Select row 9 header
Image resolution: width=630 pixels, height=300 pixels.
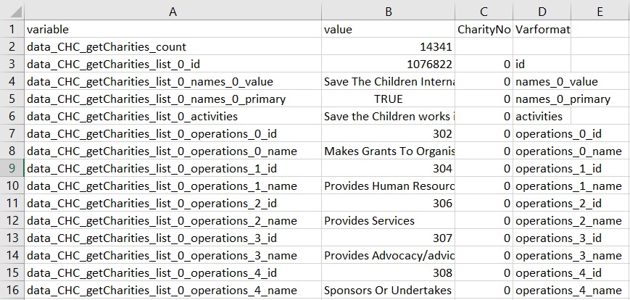[12, 168]
